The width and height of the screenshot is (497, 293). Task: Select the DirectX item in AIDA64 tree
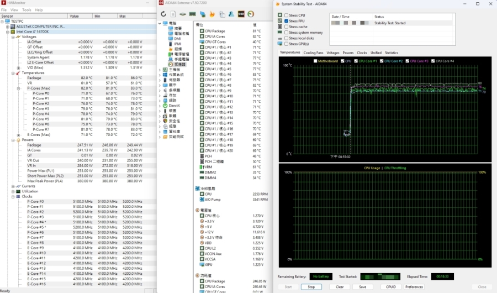tap(173, 106)
